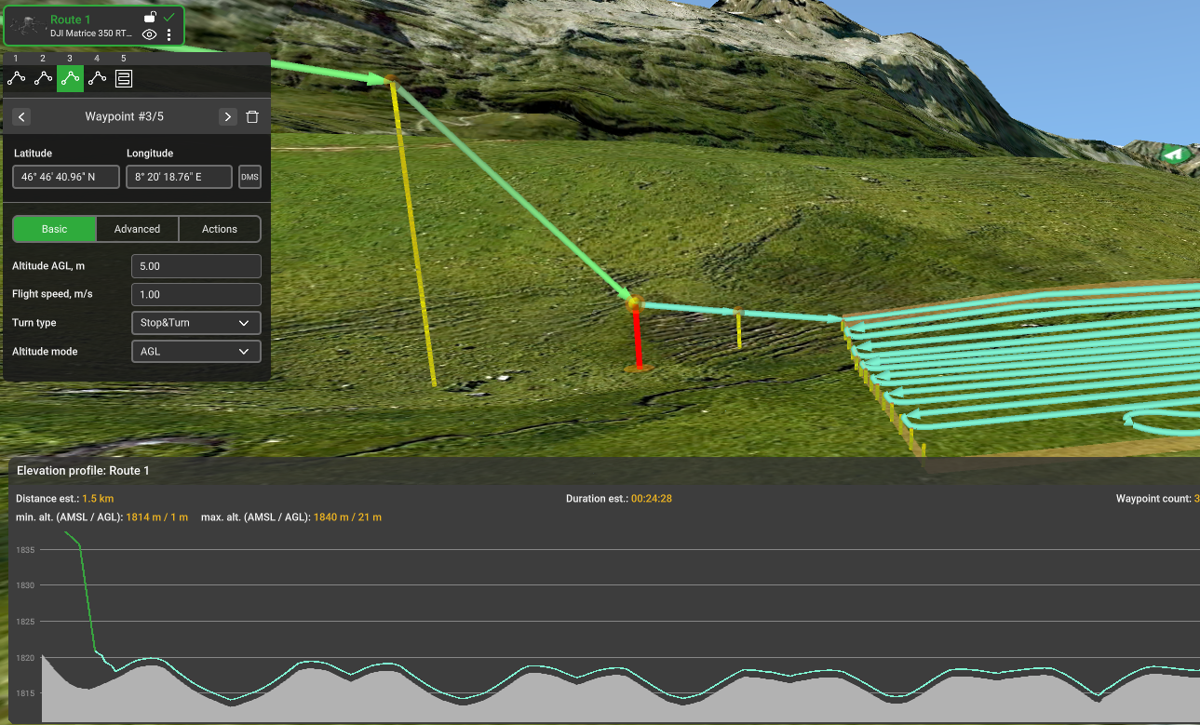1200x725 pixels.
Task: Go to previous waypoint arrow
Action: (22, 117)
